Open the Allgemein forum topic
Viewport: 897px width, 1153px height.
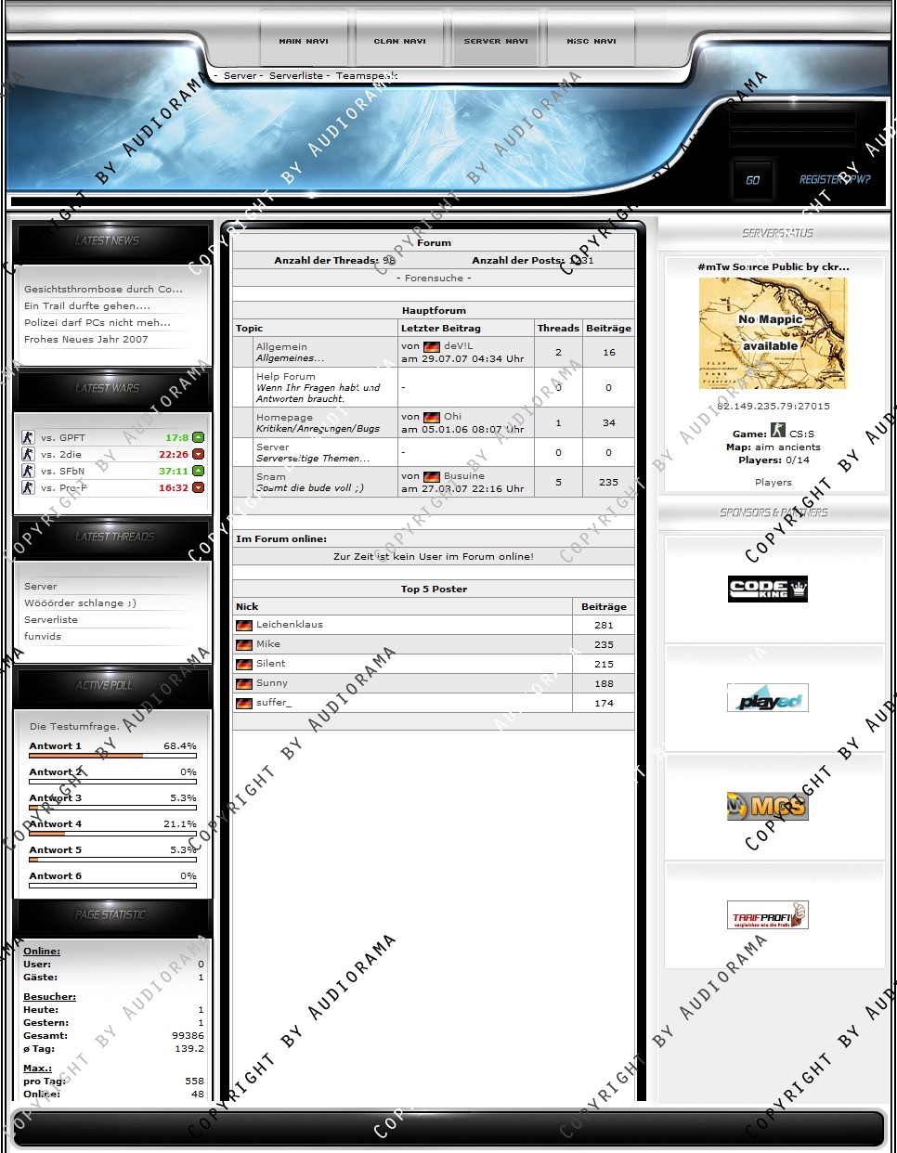pos(281,346)
